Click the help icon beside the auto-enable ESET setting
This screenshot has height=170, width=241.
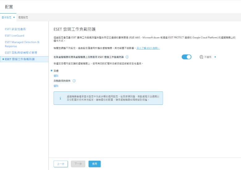click(127, 57)
